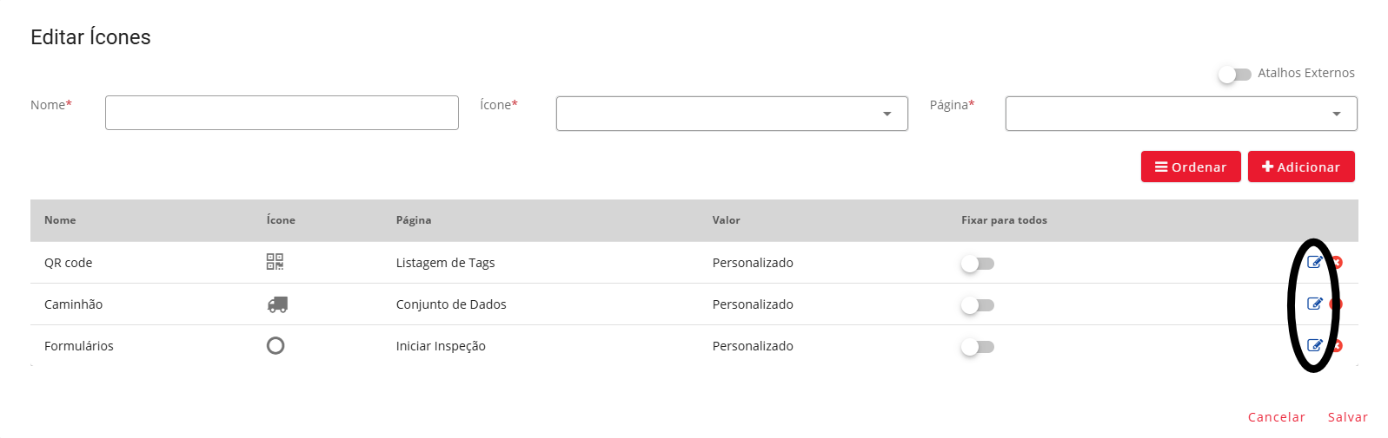This screenshot has height=438, width=1388.
Task: Open the Ícone dropdown
Action: pos(732,114)
